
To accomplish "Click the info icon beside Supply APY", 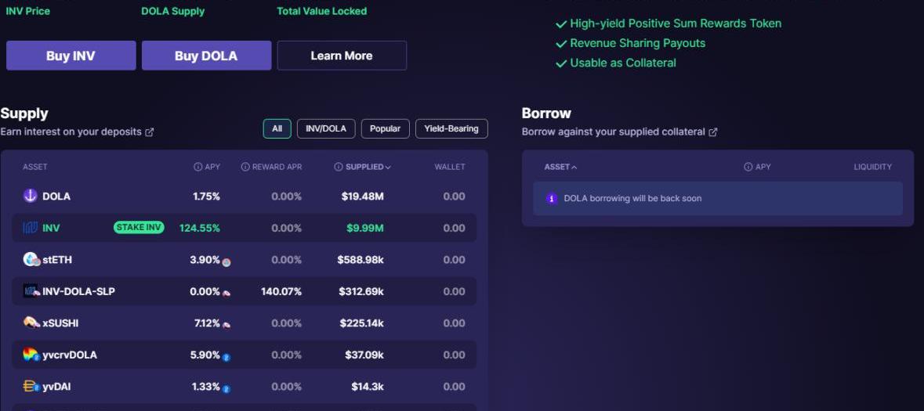I will [197, 167].
